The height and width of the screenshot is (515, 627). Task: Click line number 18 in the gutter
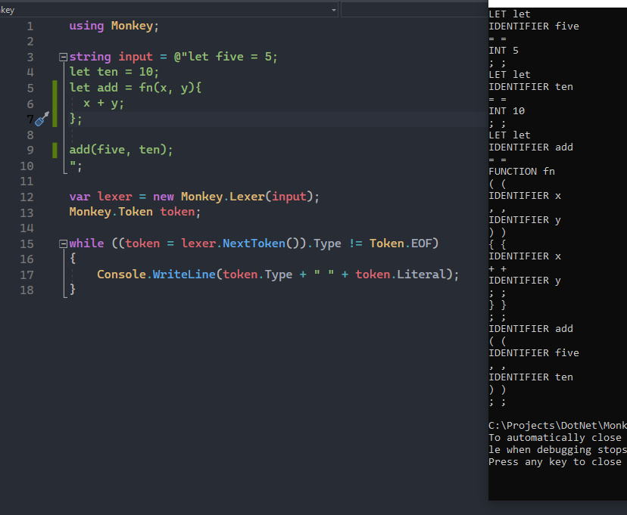(x=27, y=290)
